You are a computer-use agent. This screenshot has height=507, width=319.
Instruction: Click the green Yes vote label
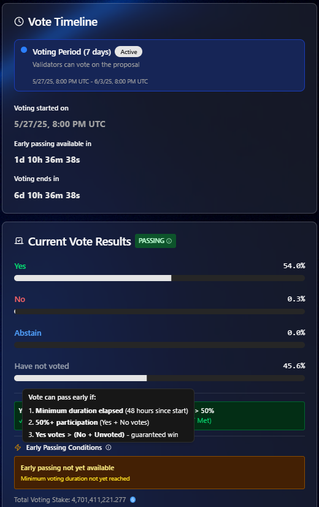[x=20, y=266]
